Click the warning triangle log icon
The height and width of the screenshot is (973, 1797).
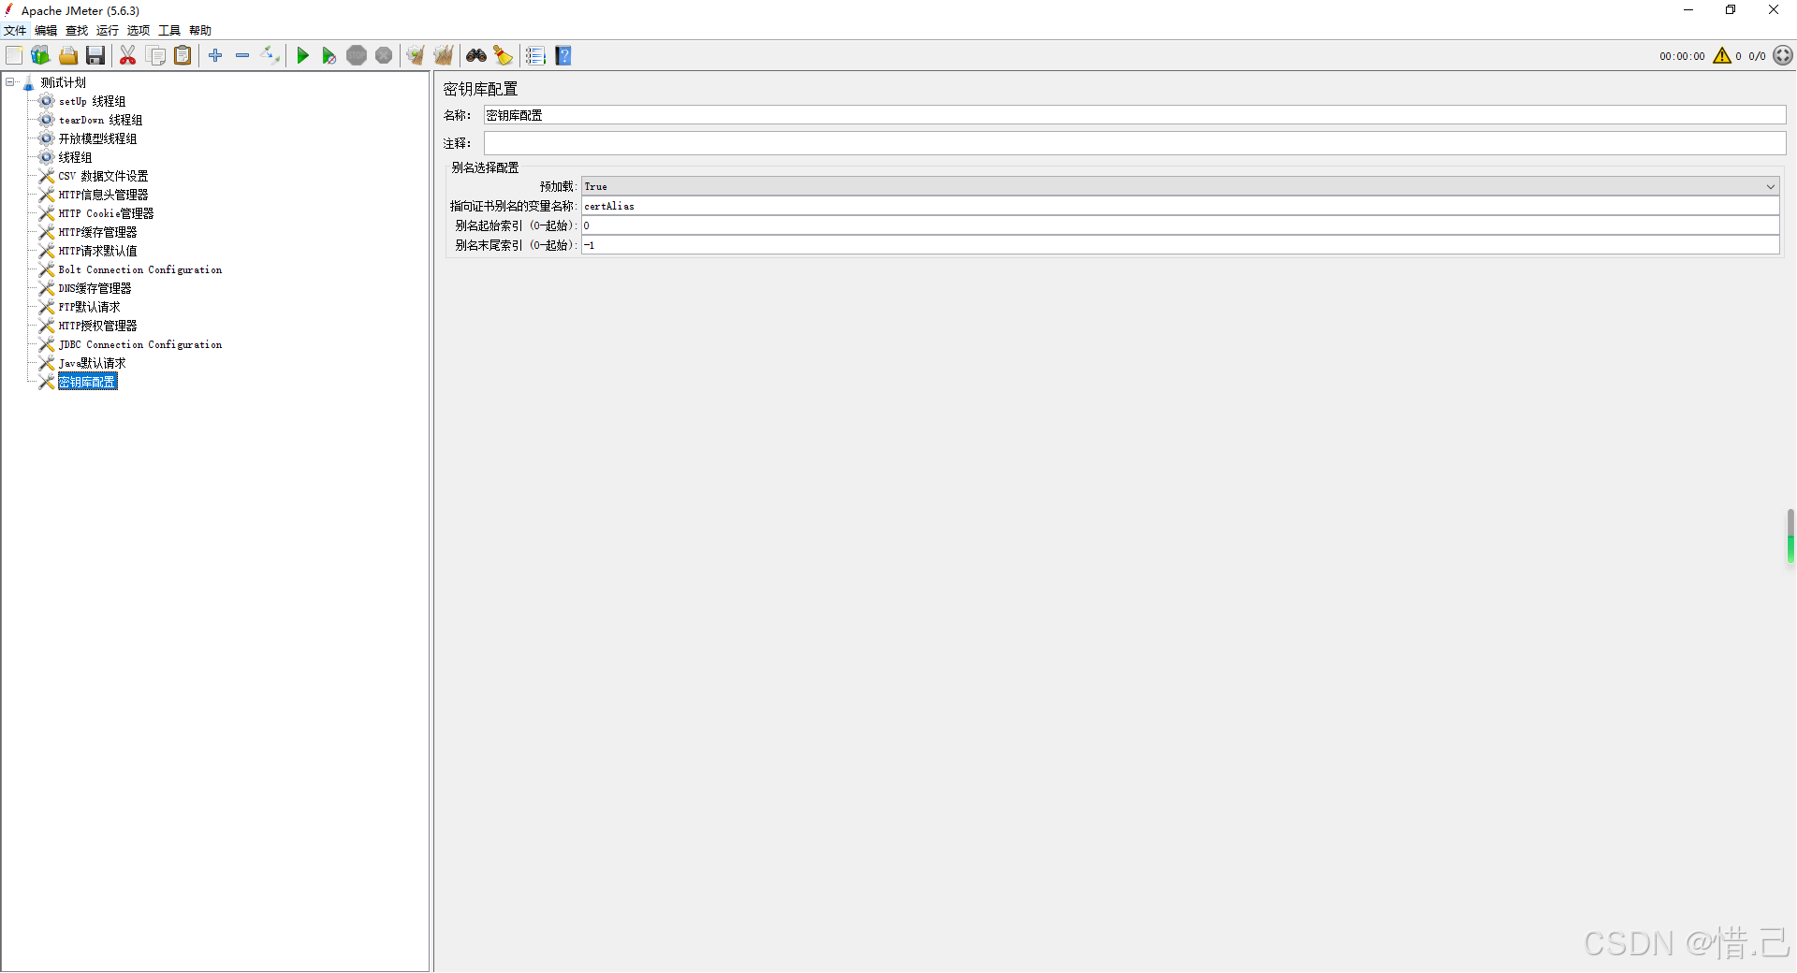(1722, 56)
